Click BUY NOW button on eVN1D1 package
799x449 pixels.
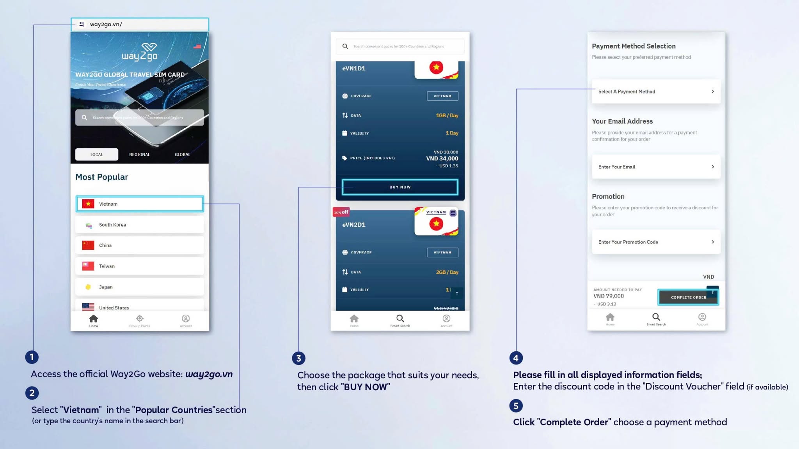(x=399, y=187)
